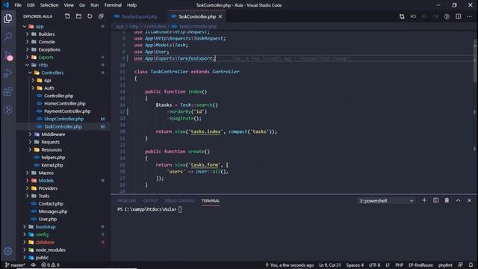The height and width of the screenshot is (269, 478).
Task: Close the terminal panel
Action: pos(469,200)
